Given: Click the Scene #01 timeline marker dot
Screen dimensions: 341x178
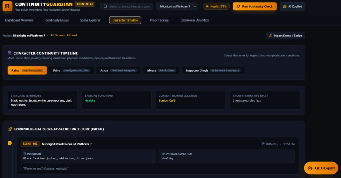Looking at the screenshot, I should [x=10, y=143].
